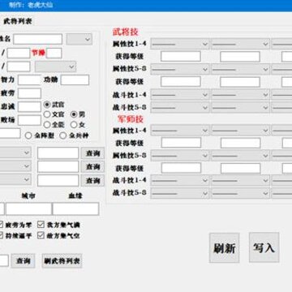Click the 城市 input field

pyautogui.click(x=28, y=209)
